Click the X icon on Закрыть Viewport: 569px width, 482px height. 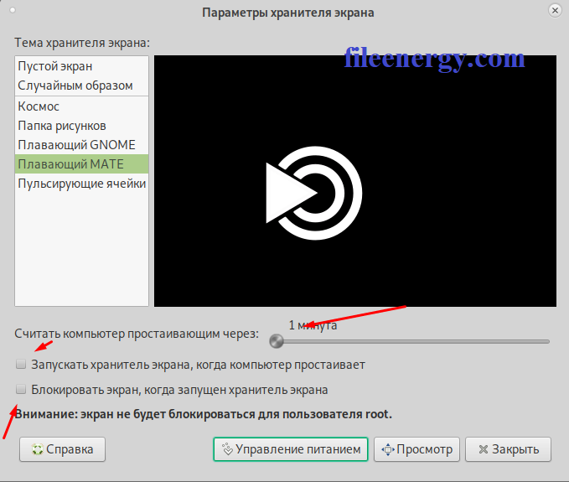click(483, 449)
